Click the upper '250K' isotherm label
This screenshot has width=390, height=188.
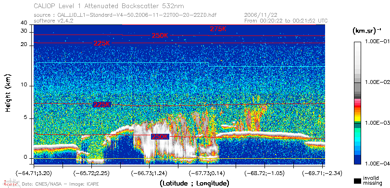pyautogui.click(x=160, y=35)
